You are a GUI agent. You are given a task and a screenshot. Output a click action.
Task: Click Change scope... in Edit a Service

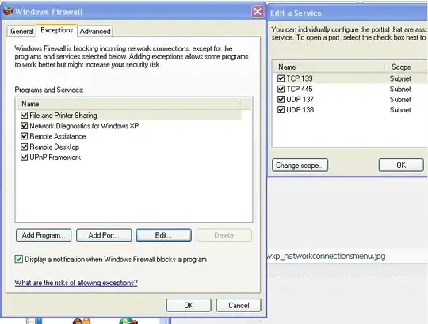coord(300,166)
